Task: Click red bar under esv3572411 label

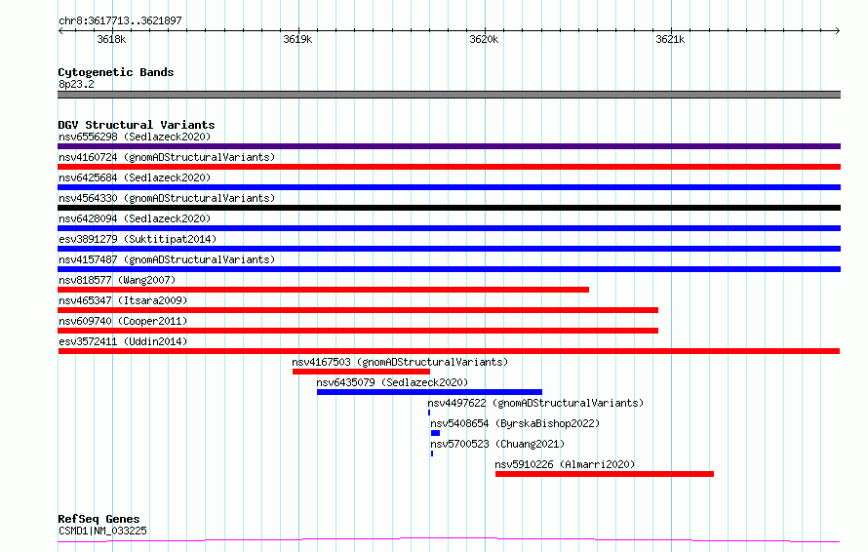Action: pyautogui.click(x=449, y=351)
